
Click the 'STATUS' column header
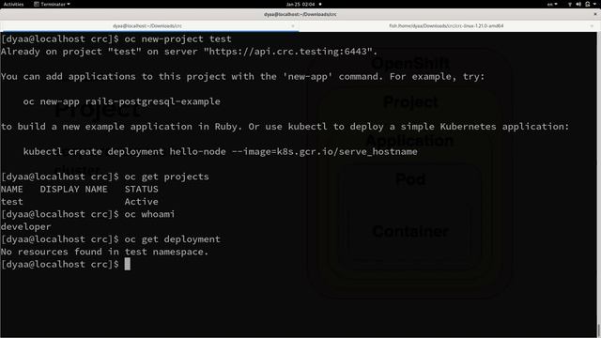coord(141,189)
